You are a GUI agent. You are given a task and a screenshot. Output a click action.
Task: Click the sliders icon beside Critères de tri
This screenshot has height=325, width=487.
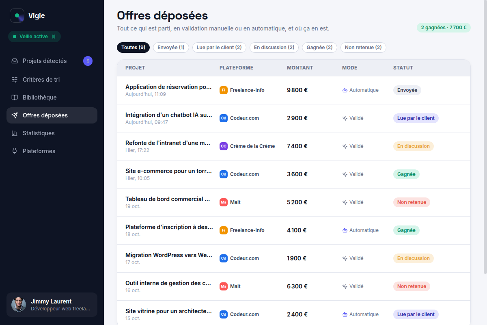pyautogui.click(x=15, y=80)
